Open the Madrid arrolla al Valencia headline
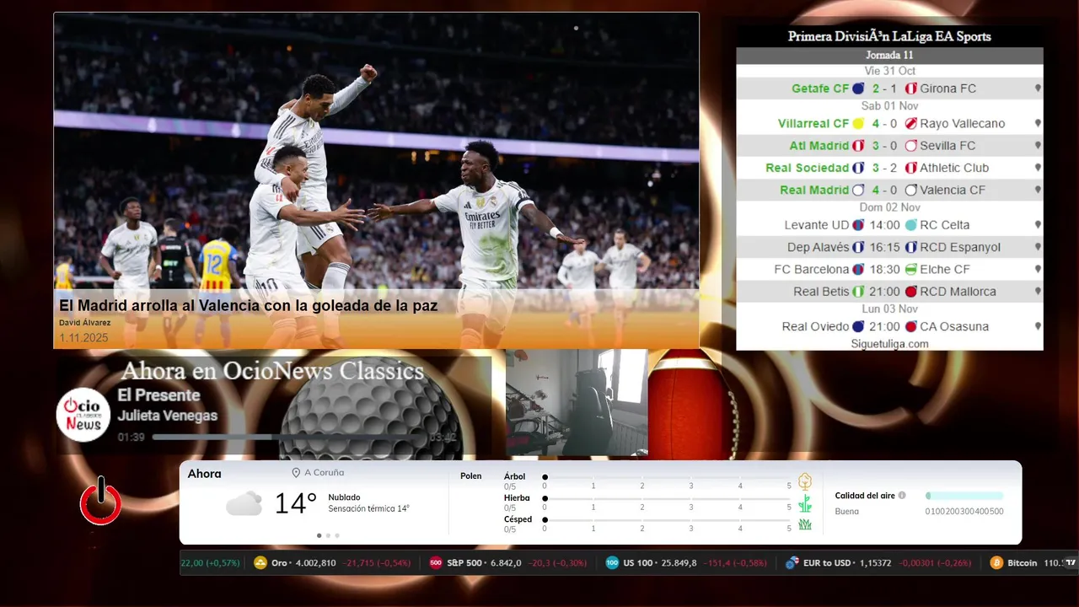 click(249, 305)
